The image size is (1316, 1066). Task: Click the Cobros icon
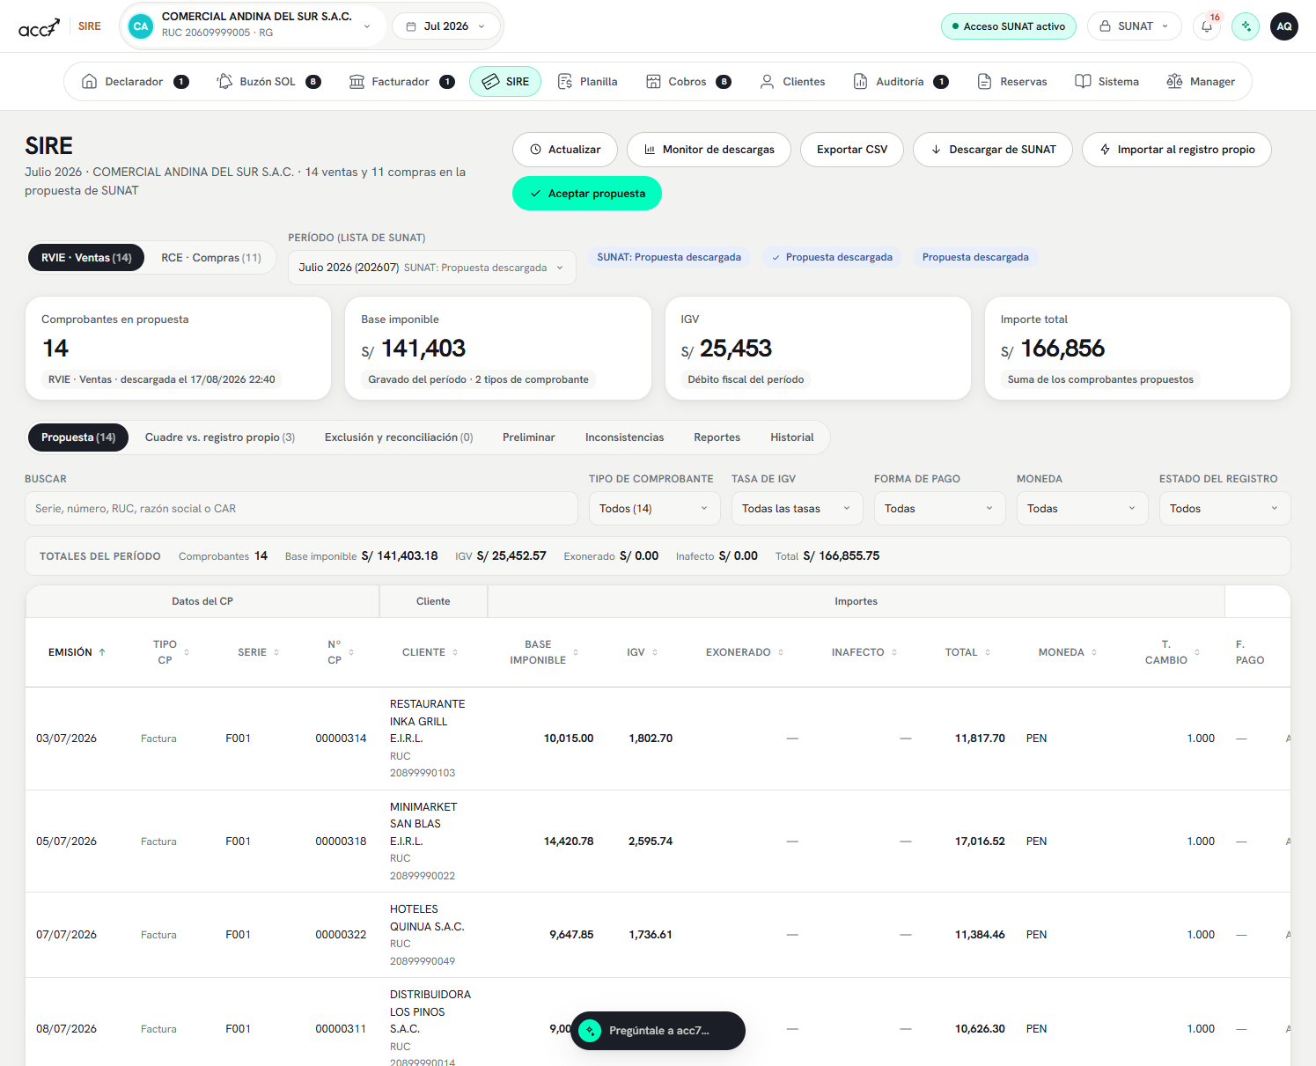[653, 82]
